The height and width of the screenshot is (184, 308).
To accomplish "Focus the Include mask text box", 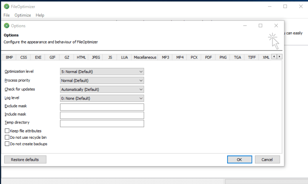I will (102, 115).
